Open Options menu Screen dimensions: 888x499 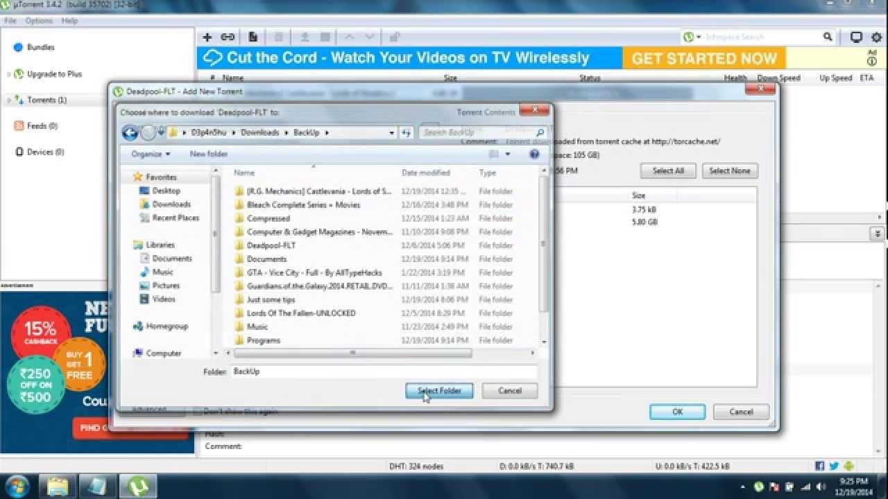39,21
